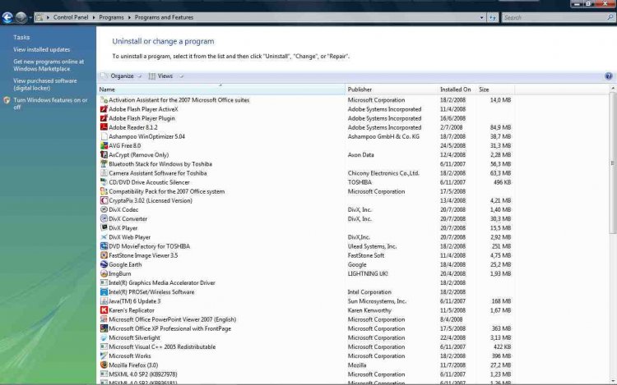Click the Java 6 Update 3 icon
The width and height of the screenshot is (617, 385).
[x=104, y=301]
